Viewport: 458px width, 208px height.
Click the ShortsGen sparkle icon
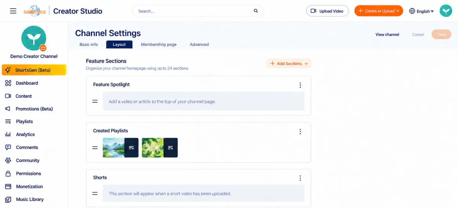pyautogui.click(x=8, y=70)
